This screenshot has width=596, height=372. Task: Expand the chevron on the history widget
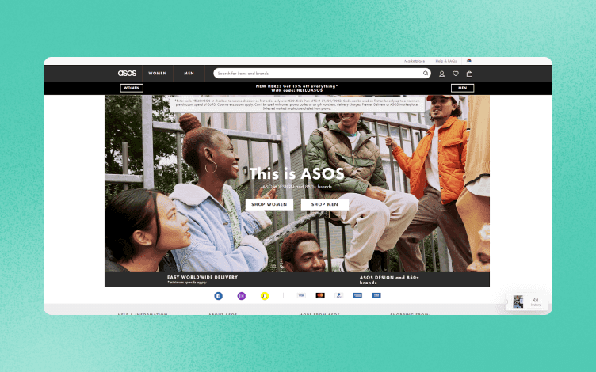507,302
